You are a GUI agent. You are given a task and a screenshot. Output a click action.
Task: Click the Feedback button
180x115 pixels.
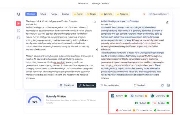(x=140, y=85)
